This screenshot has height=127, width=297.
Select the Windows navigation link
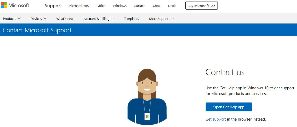(x=120, y=6)
